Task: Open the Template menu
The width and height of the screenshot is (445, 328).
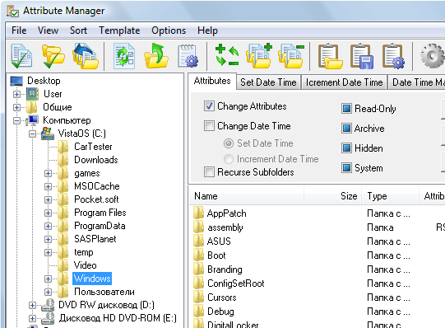Action: click(x=119, y=30)
